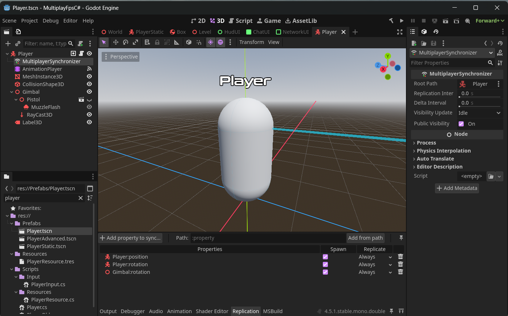Image resolution: width=508 pixels, height=316 pixels.
Task: Toggle the preview environment globe icon
Action: [220, 42]
